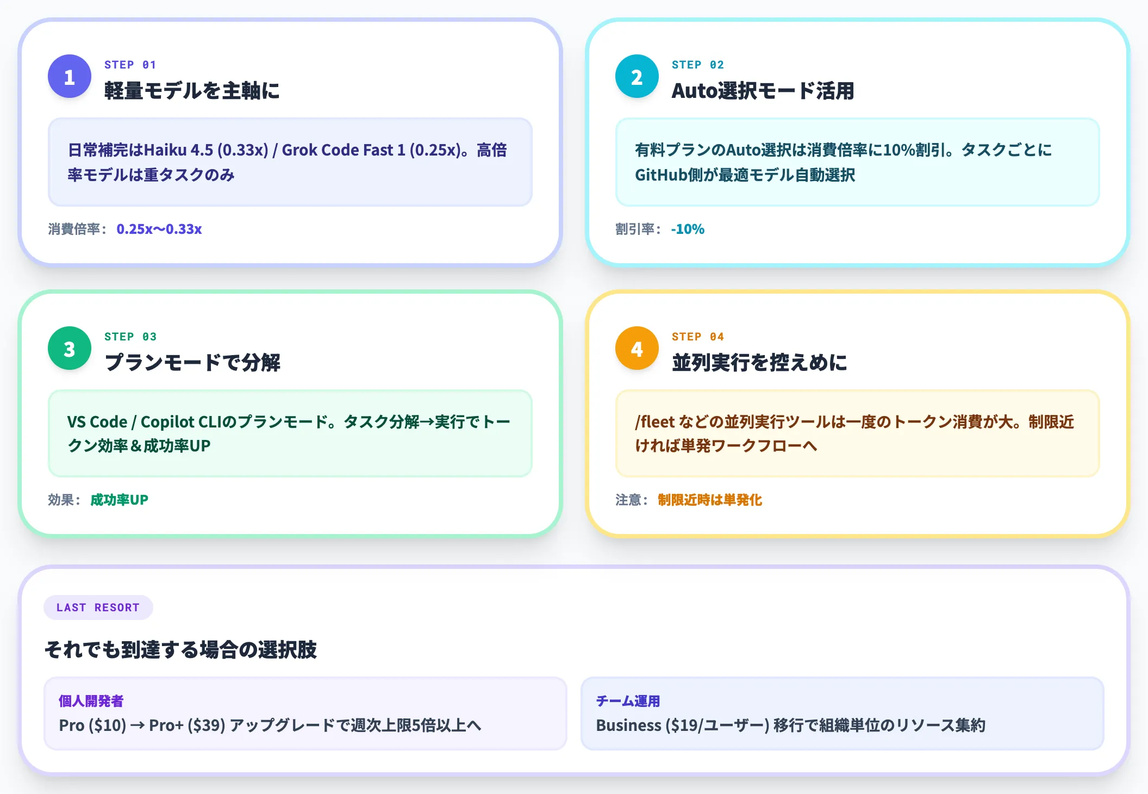Switch to the STEP 04 section label
Viewport: 1148px width, 794px height.
[697, 336]
